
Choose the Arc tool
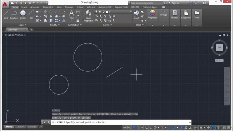coord(31,15)
